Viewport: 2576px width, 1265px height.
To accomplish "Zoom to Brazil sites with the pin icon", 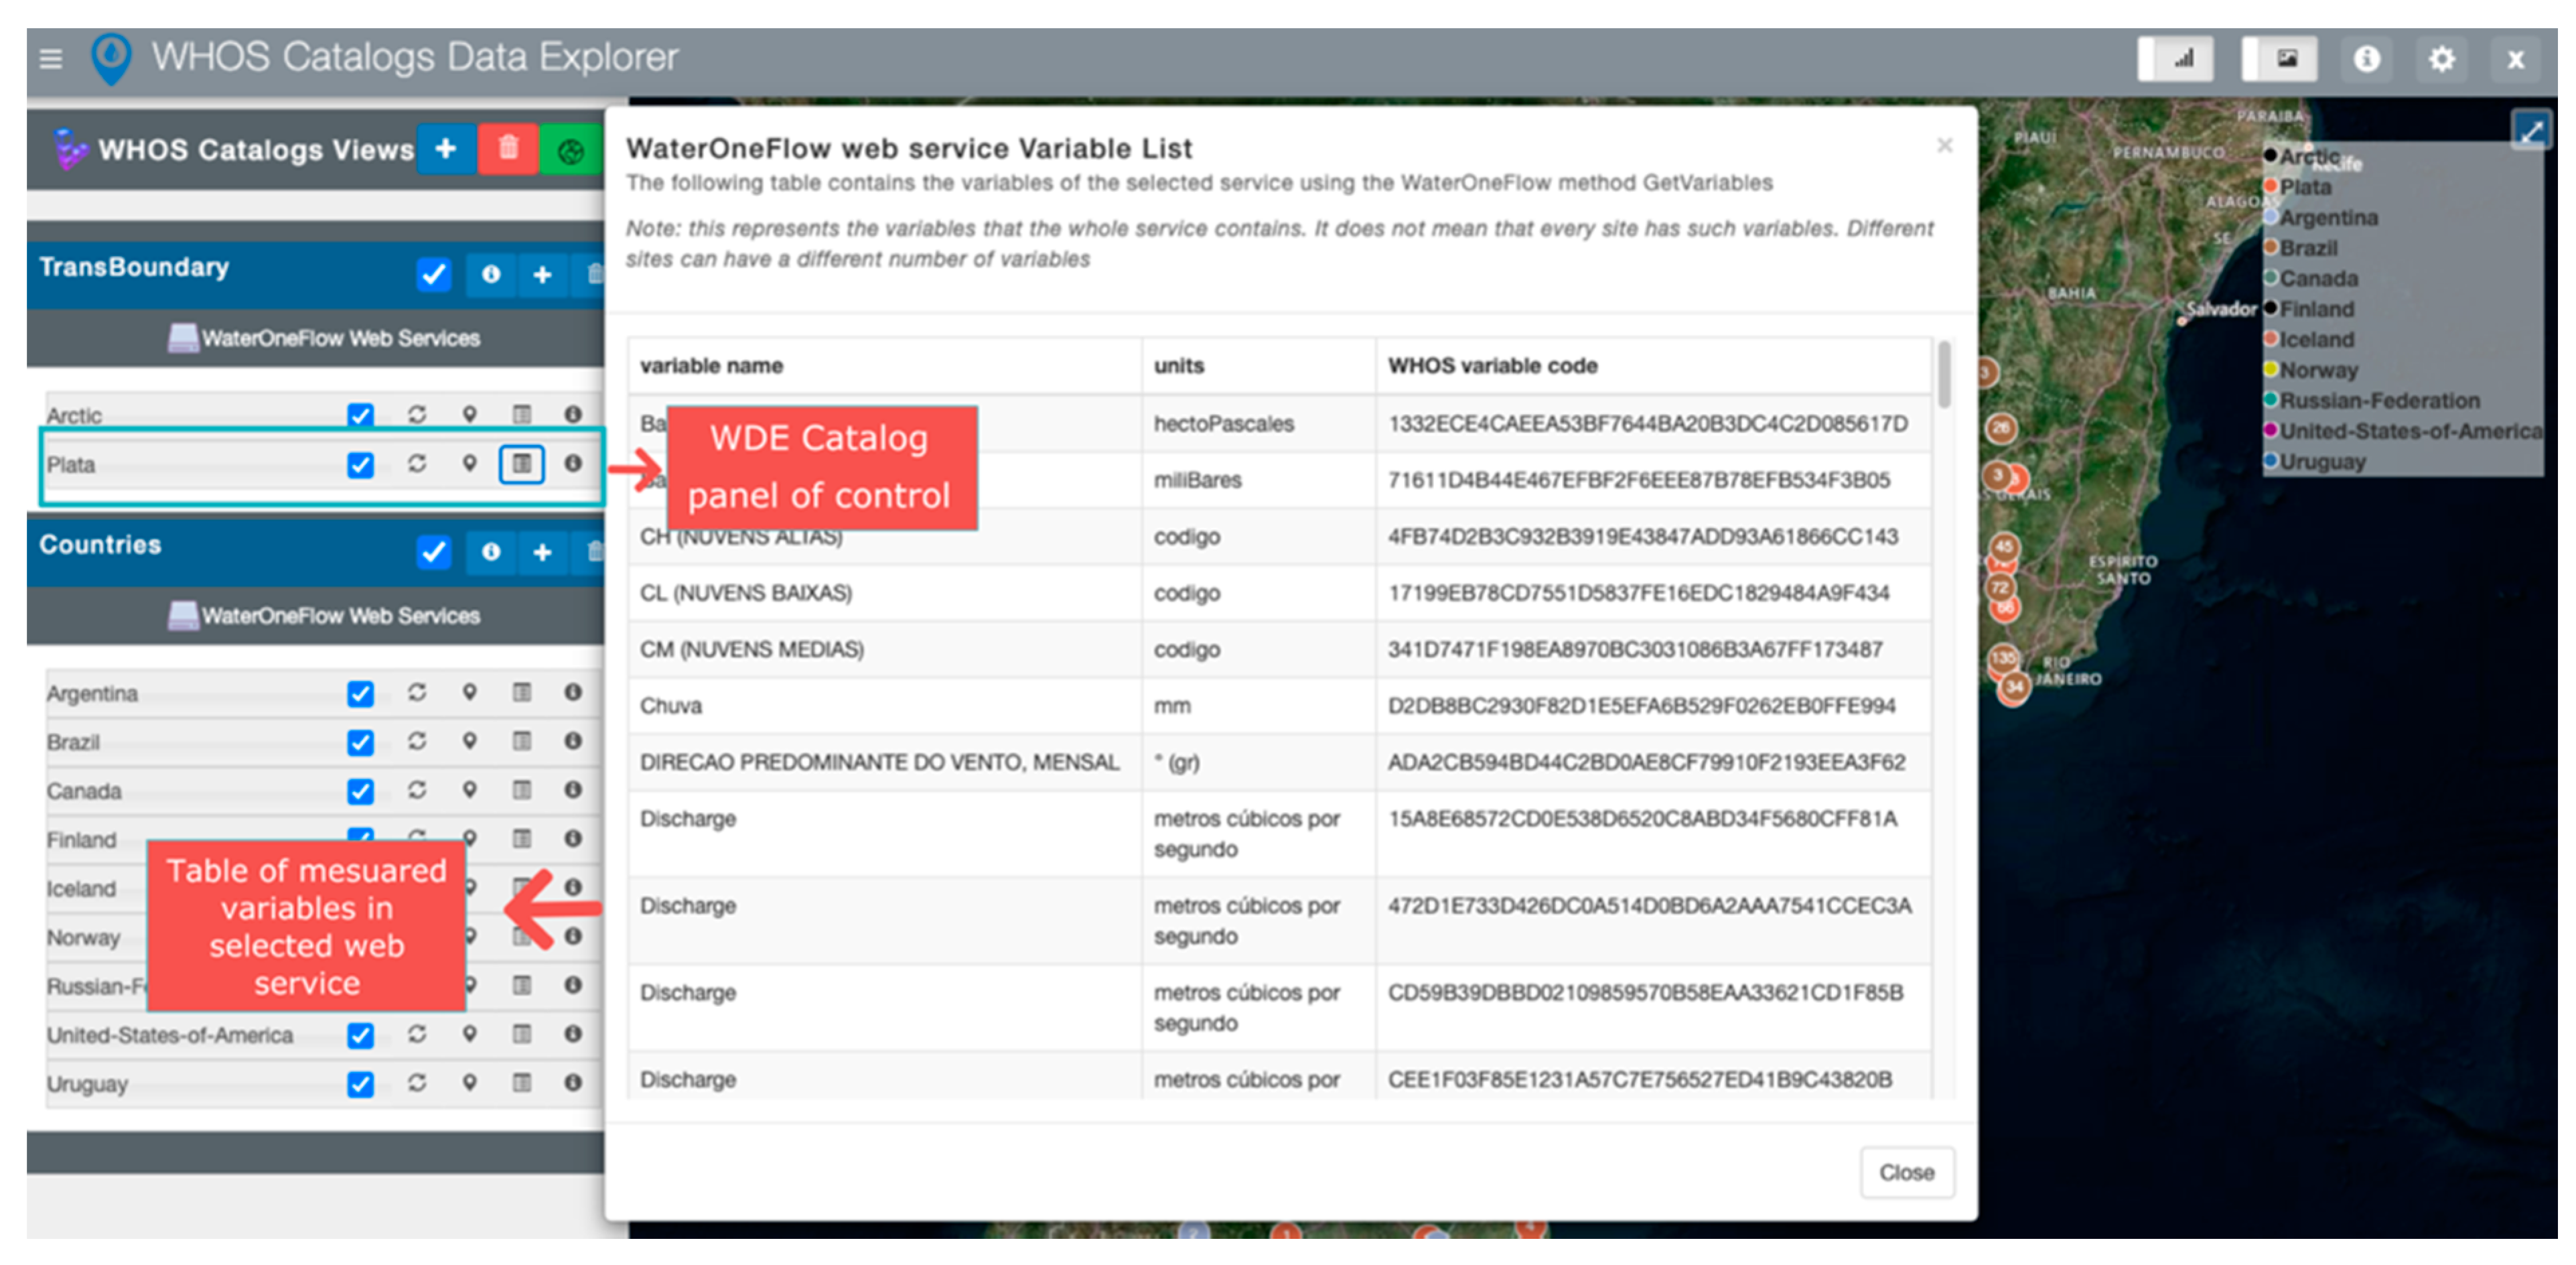I will [469, 741].
